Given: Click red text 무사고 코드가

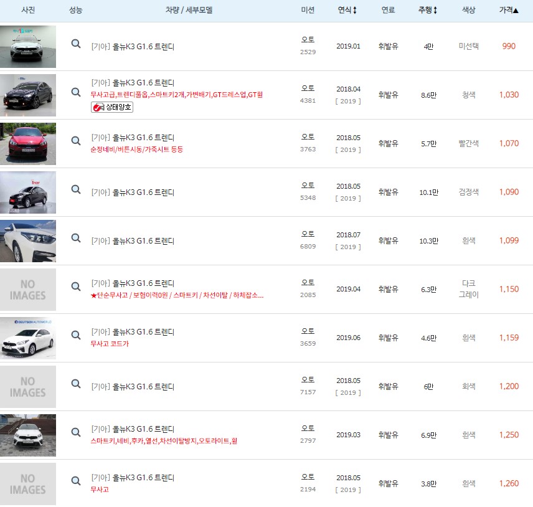Looking at the screenshot, I should [110, 344].
